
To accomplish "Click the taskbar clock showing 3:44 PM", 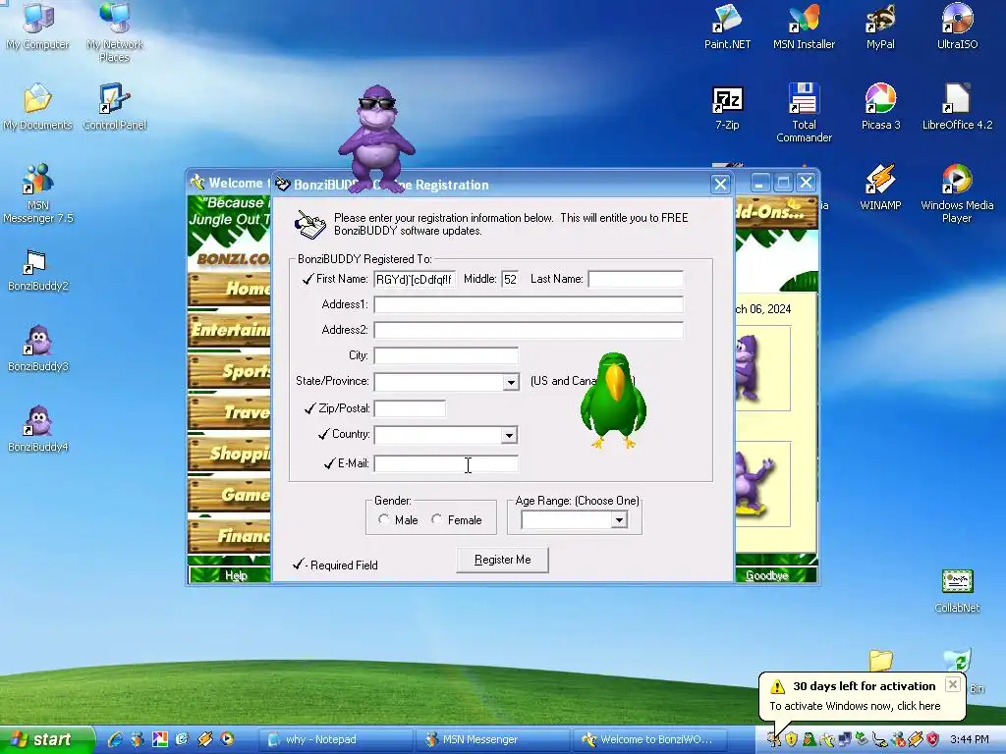I will [969, 740].
